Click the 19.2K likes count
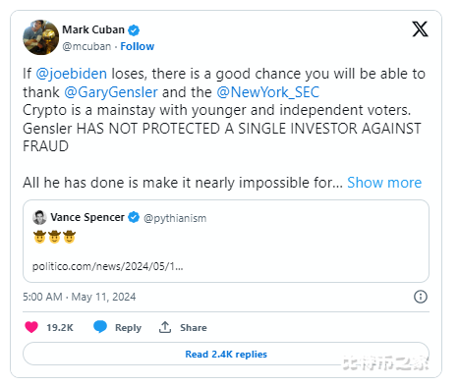The height and width of the screenshot is (386, 459). coord(60,327)
